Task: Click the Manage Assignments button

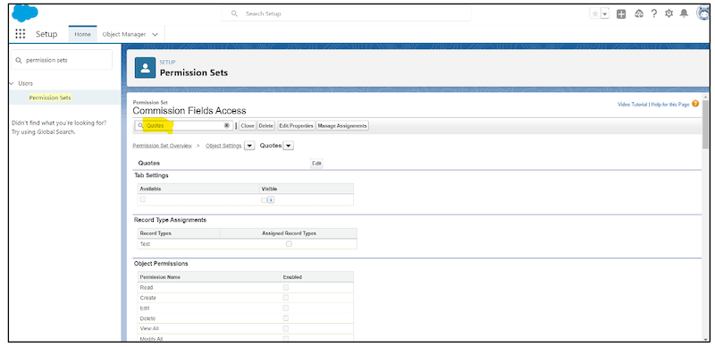Action: click(342, 125)
